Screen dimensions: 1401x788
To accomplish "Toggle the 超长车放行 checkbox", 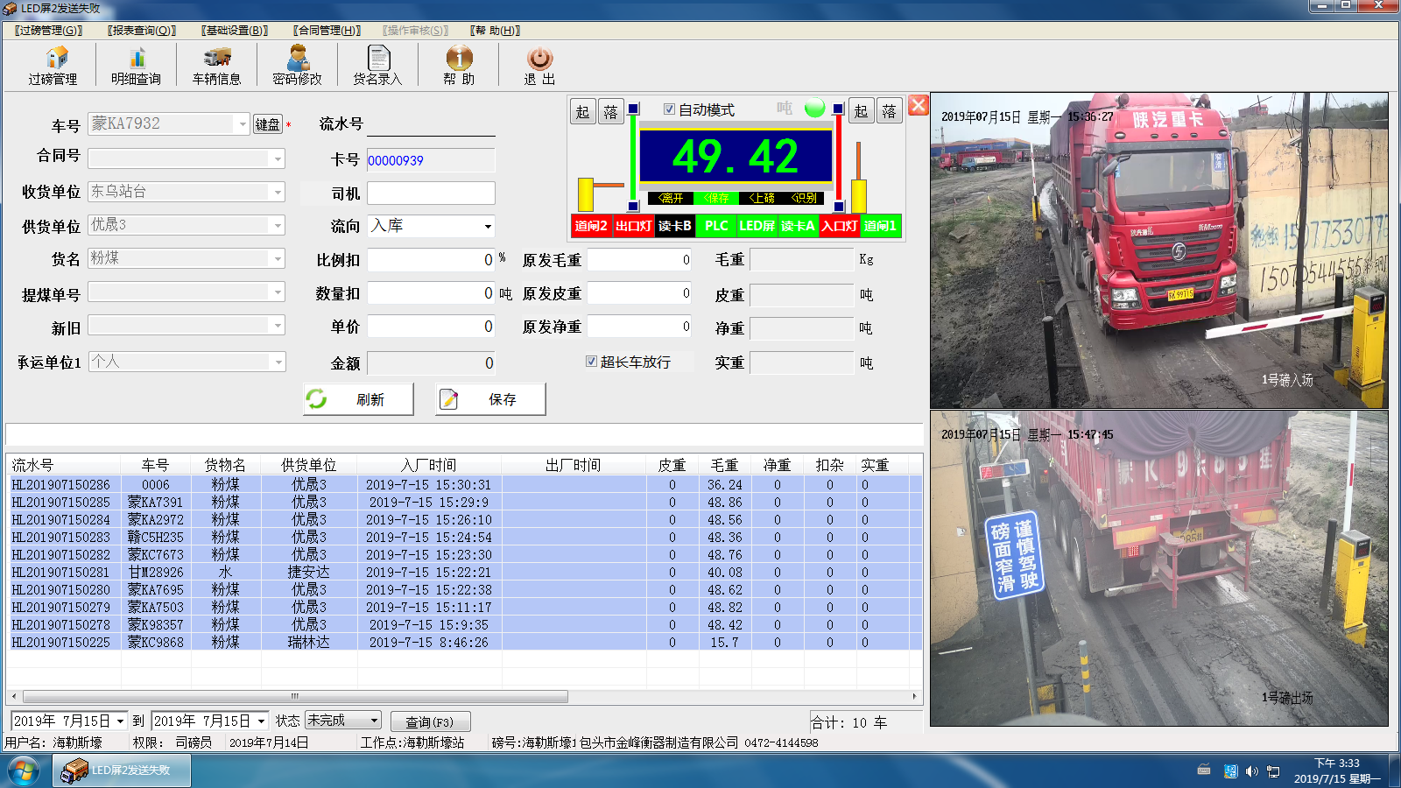I will click(591, 361).
